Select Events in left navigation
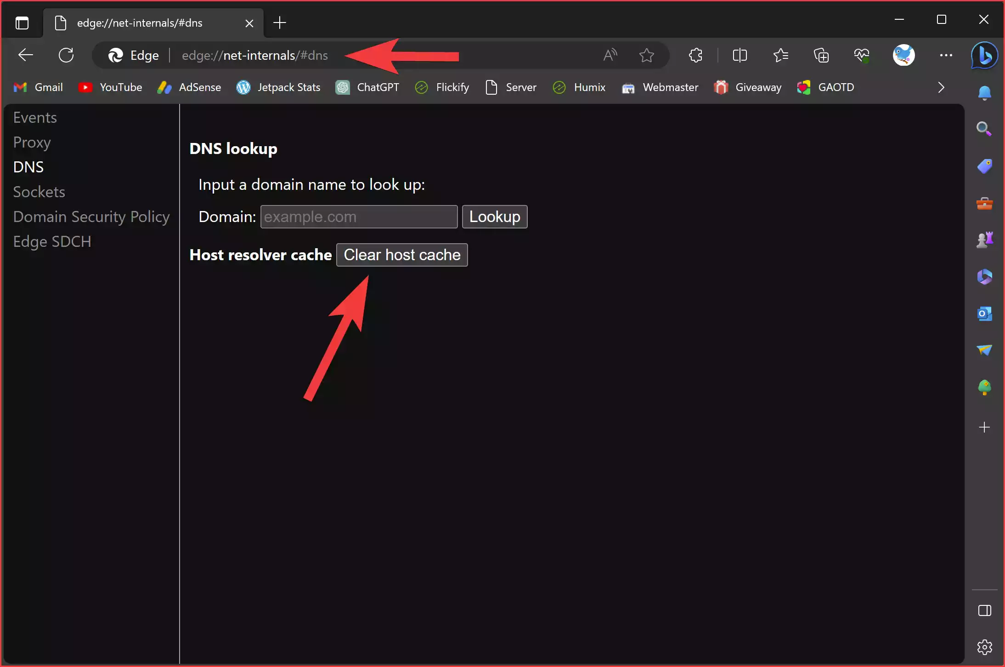Viewport: 1005px width, 667px height. (35, 118)
